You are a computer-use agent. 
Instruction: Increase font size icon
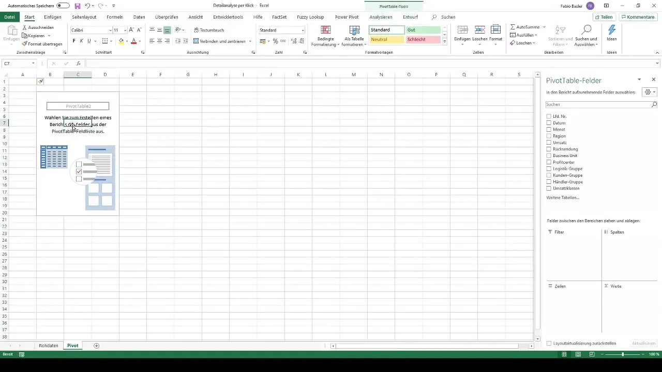click(131, 30)
